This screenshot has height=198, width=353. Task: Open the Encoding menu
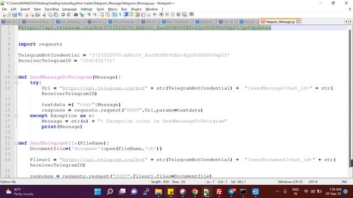tap(51, 9)
